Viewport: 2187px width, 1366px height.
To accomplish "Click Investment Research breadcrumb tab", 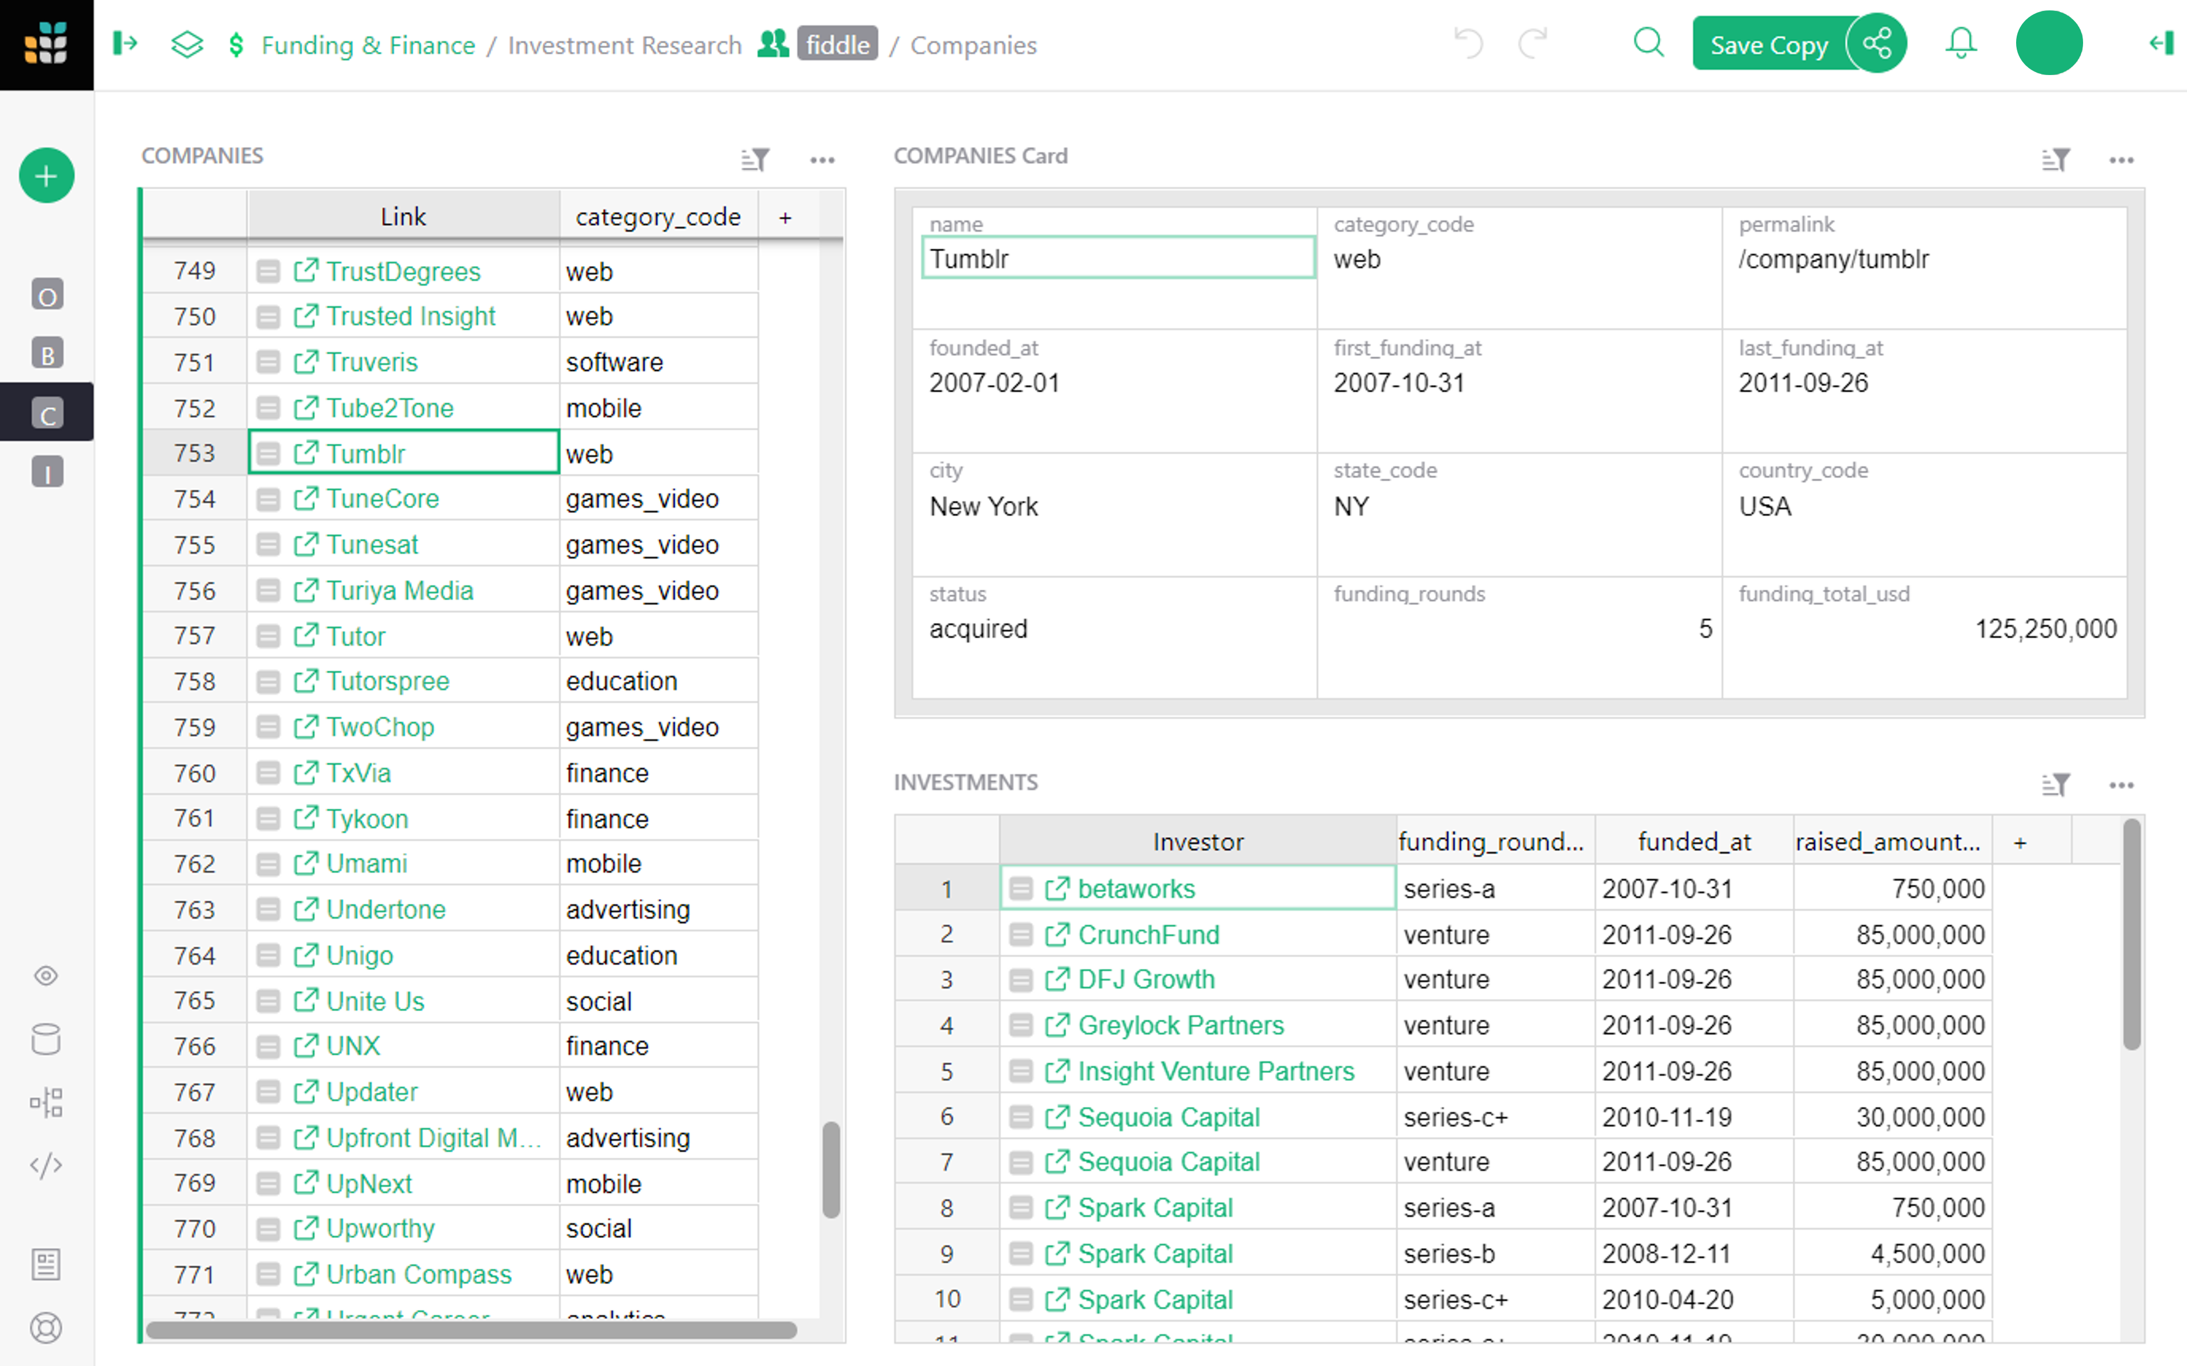I will 622,43.
